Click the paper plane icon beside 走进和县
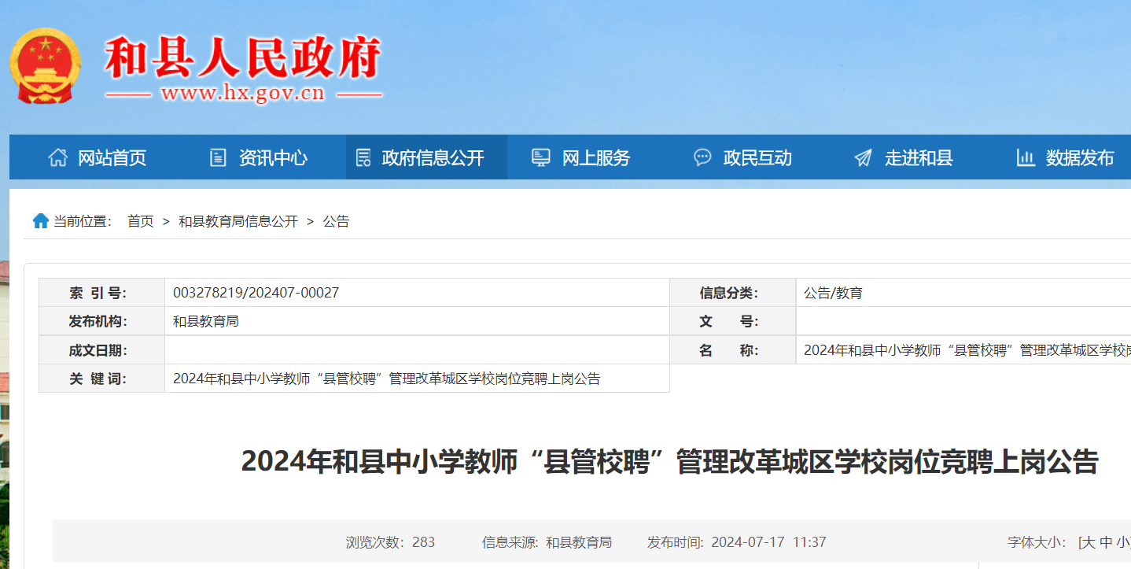Viewport: 1131px width, 569px height. (863, 157)
